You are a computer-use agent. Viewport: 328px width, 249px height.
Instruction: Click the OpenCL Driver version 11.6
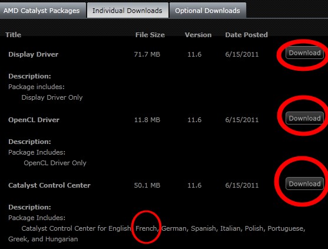tap(194, 120)
